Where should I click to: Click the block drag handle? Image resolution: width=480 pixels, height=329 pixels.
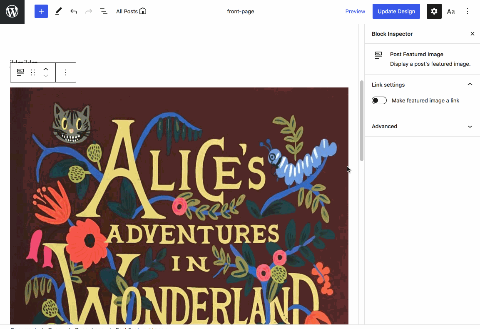click(33, 72)
